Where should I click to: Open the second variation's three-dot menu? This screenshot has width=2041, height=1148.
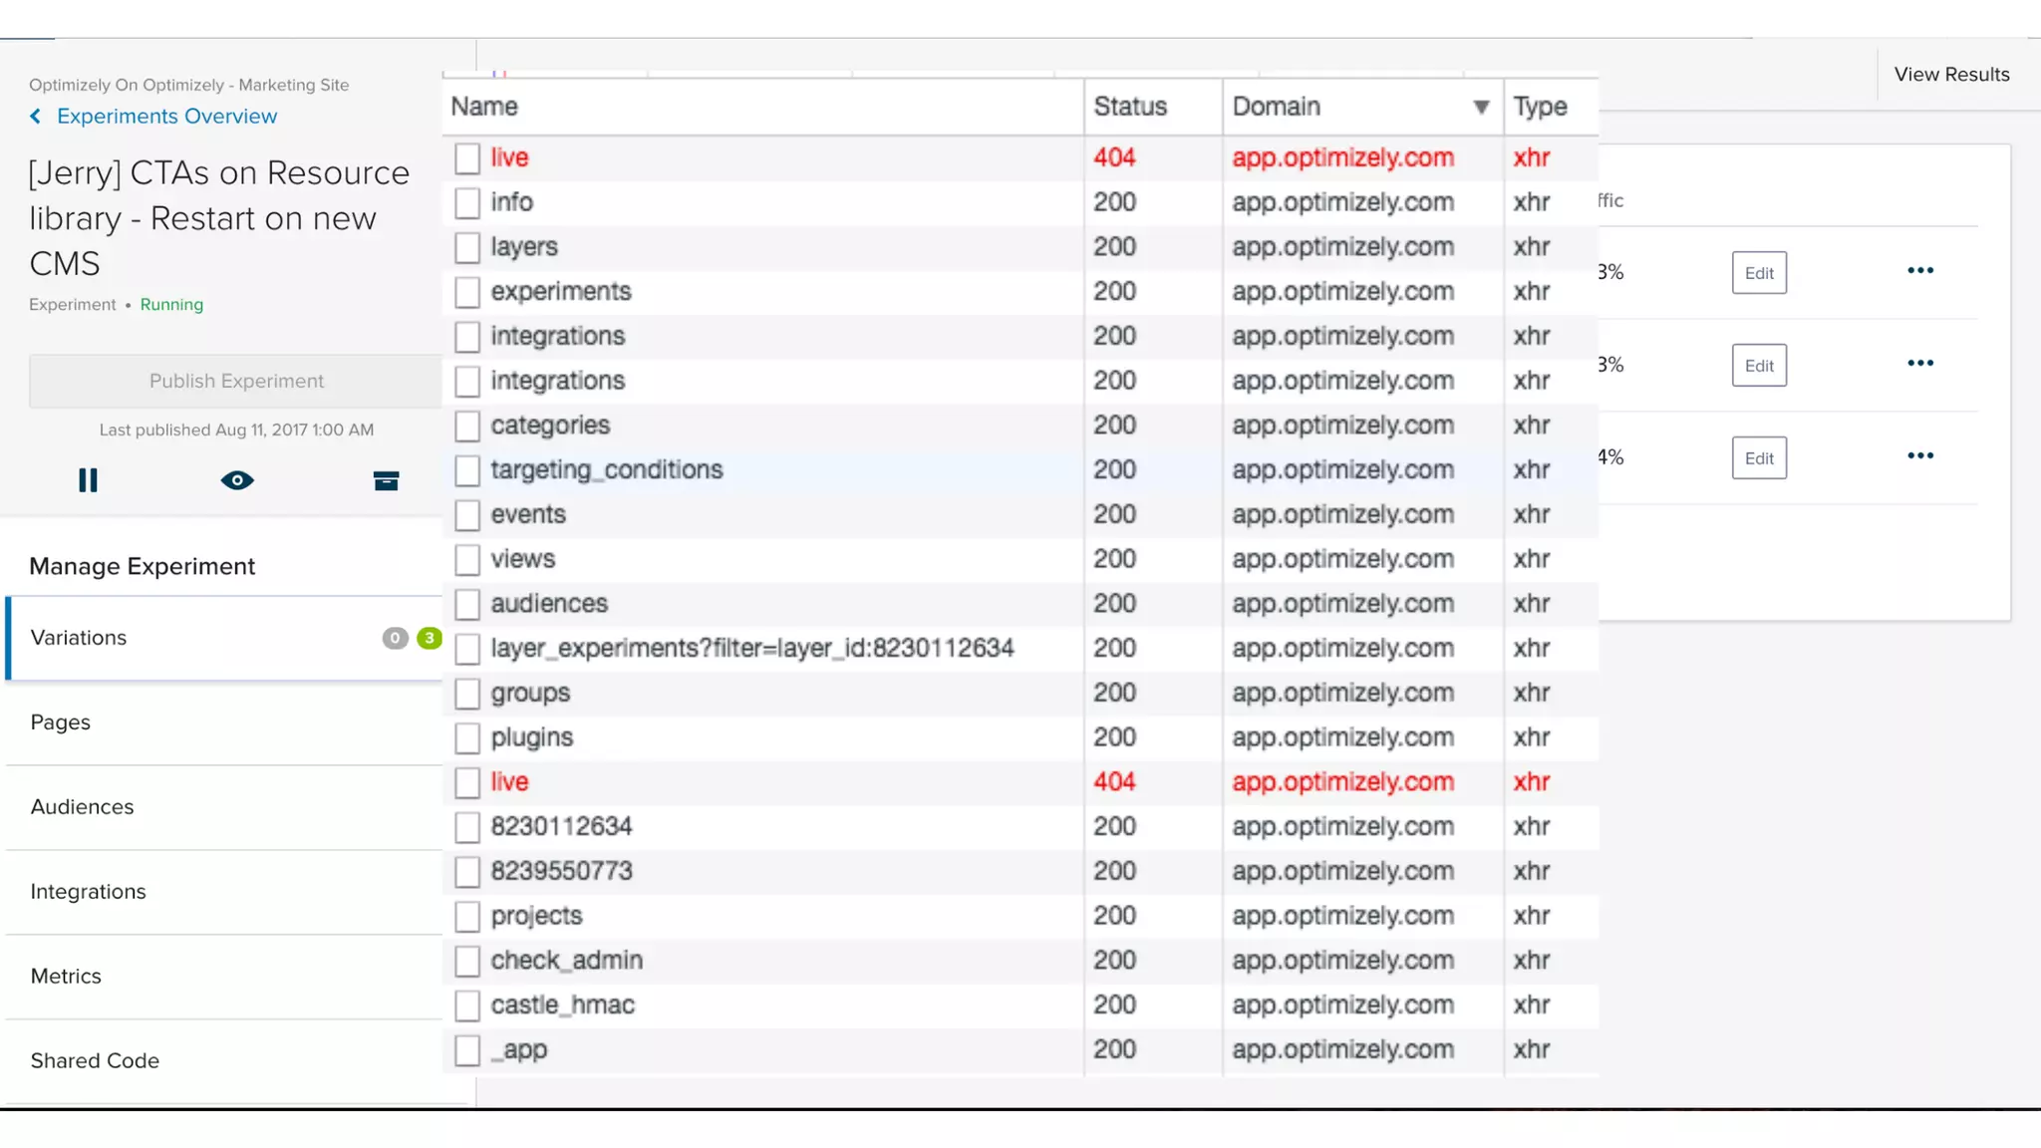(1919, 364)
